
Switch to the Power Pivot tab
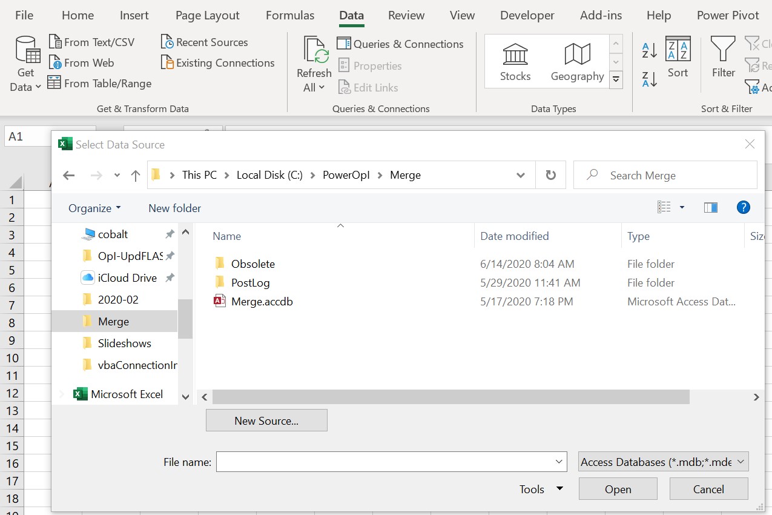click(728, 15)
